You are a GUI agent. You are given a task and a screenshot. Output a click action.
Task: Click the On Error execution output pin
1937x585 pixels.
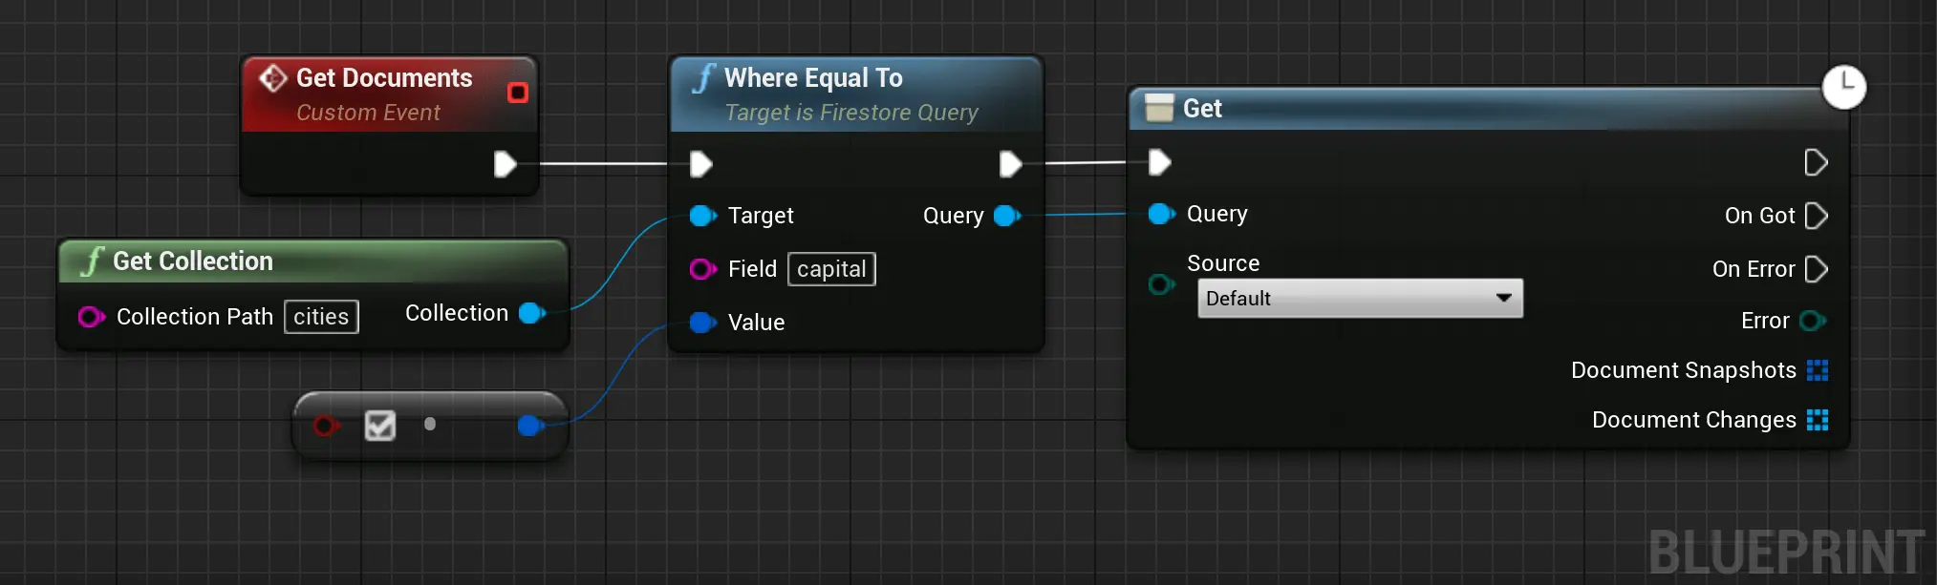[1816, 269]
